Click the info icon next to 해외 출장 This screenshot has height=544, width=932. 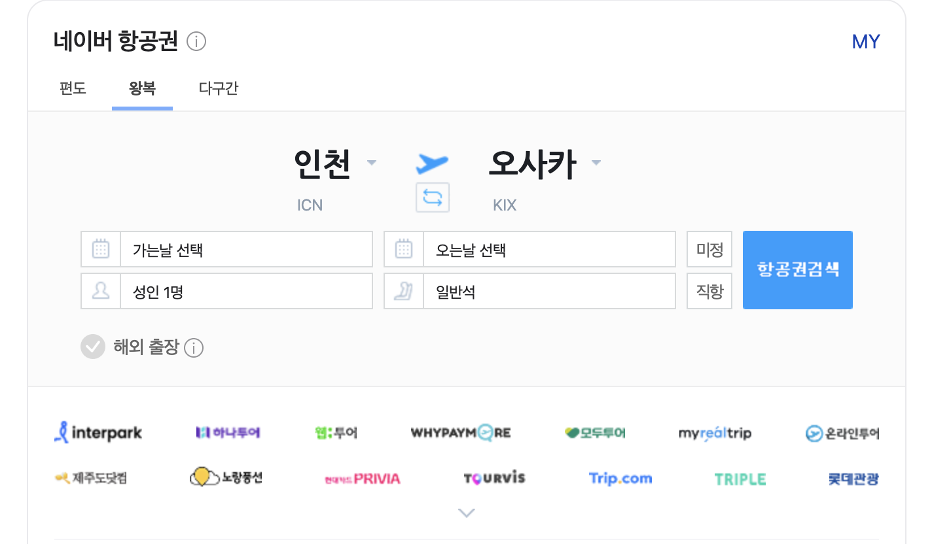click(x=194, y=347)
